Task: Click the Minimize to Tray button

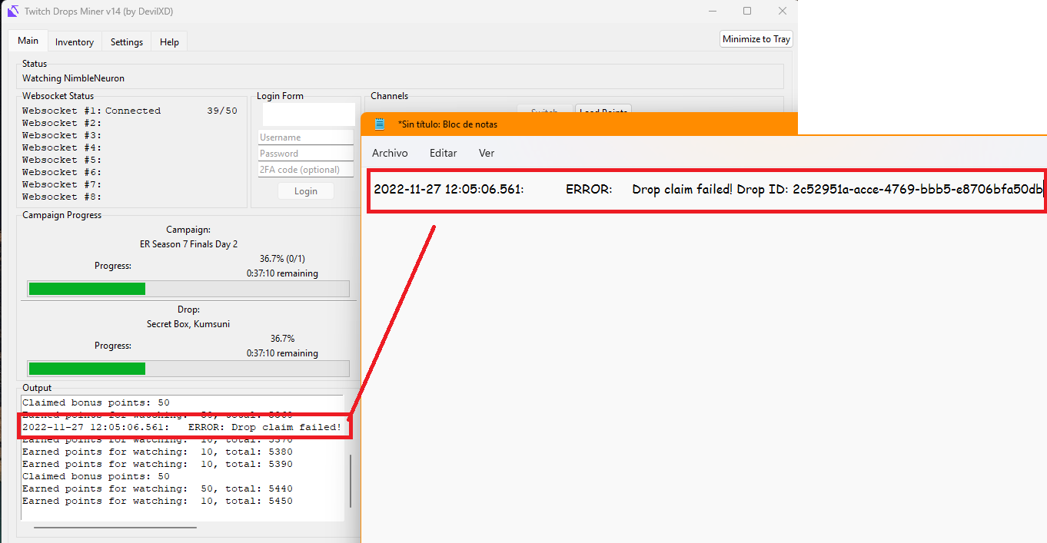Action: click(756, 38)
